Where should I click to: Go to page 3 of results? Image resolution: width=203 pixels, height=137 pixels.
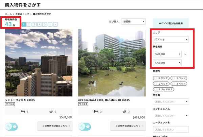(x=34, y=24)
